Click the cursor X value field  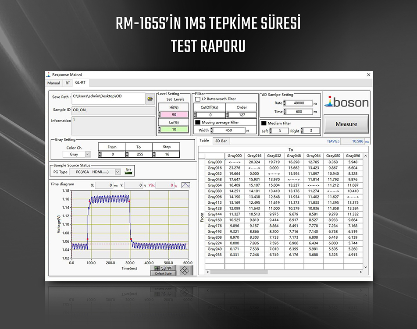[x=104, y=185]
